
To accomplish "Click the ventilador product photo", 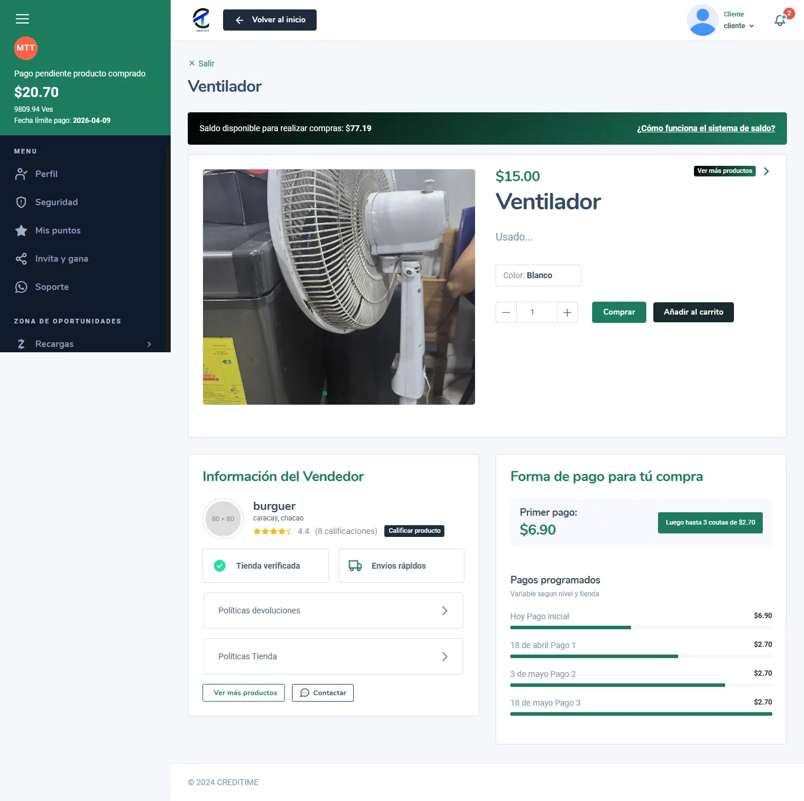I will pos(339,287).
